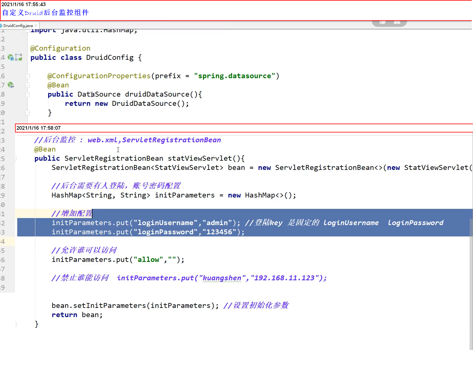The width and height of the screenshot is (473, 372).
Task: Click //设置初始化参数 comment
Action: (256, 305)
